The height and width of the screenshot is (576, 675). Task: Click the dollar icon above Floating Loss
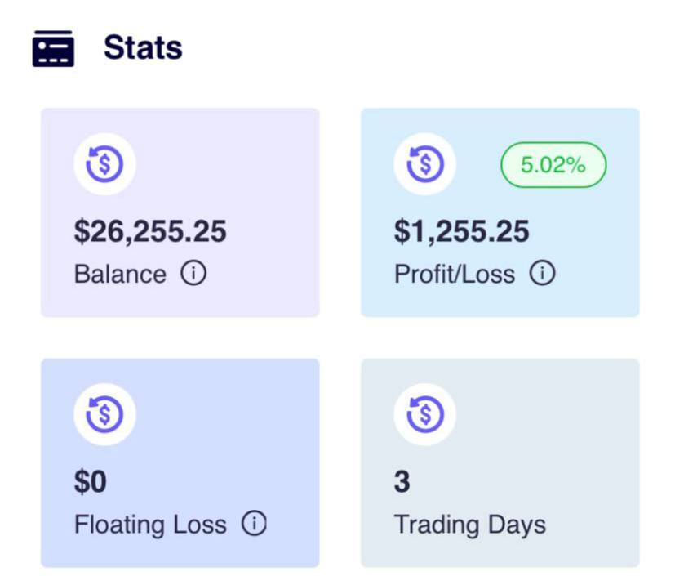104,414
